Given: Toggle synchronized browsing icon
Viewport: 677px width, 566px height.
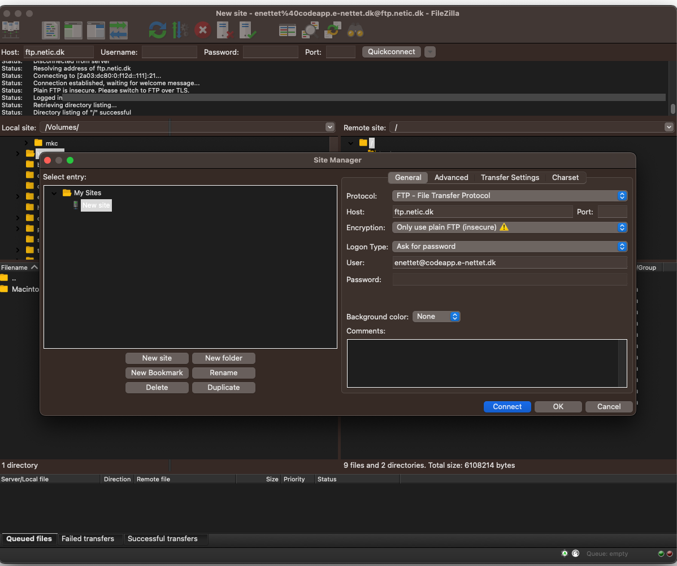Looking at the screenshot, I should [x=333, y=30].
